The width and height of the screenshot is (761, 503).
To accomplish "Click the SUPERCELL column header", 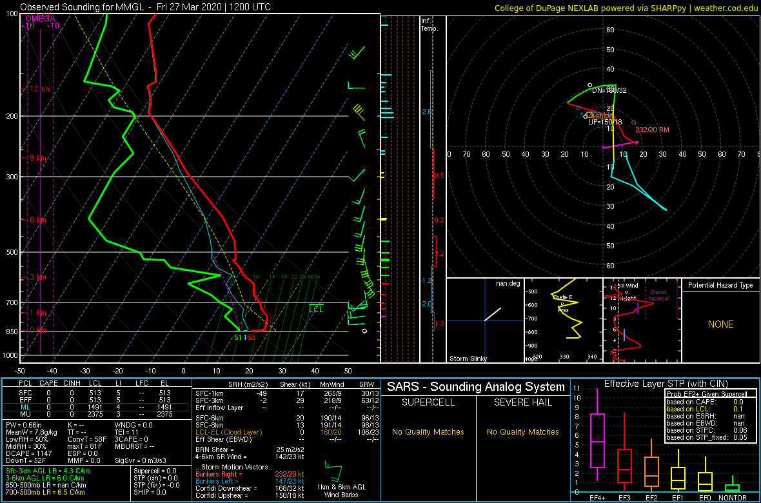I will (428, 402).
